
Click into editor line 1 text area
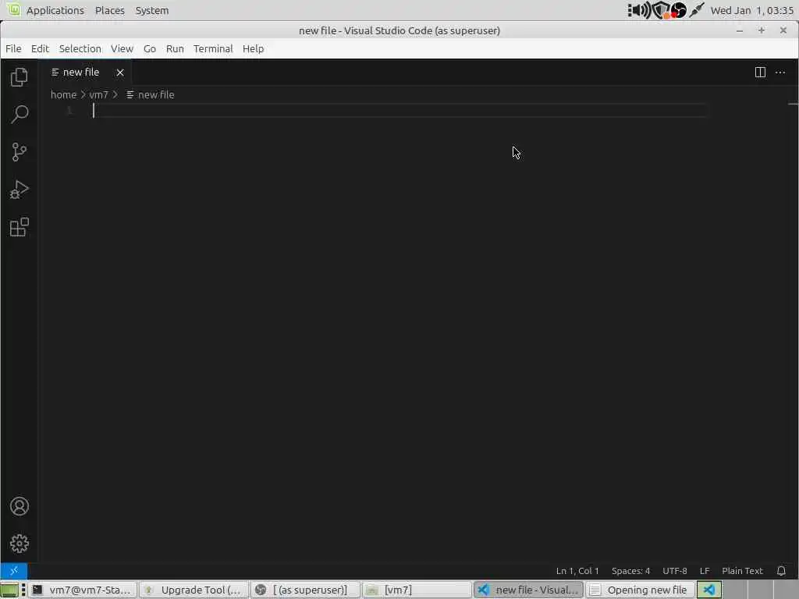[400, 111]
